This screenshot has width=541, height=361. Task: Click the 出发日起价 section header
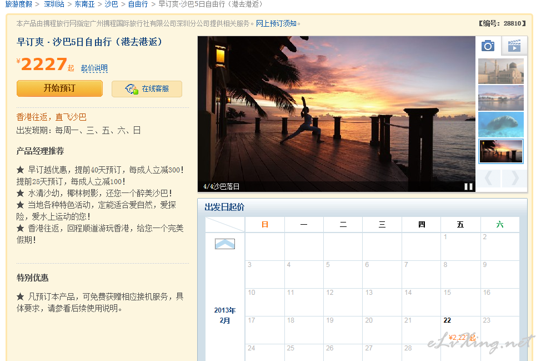tap(224, 207)
